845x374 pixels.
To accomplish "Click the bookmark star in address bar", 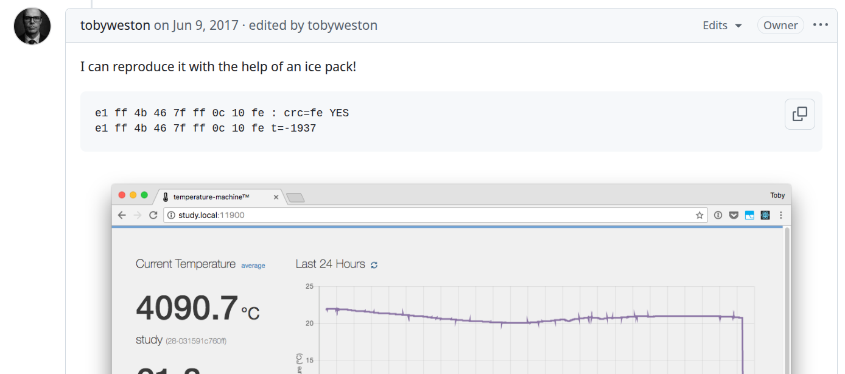I will (699, 215).
